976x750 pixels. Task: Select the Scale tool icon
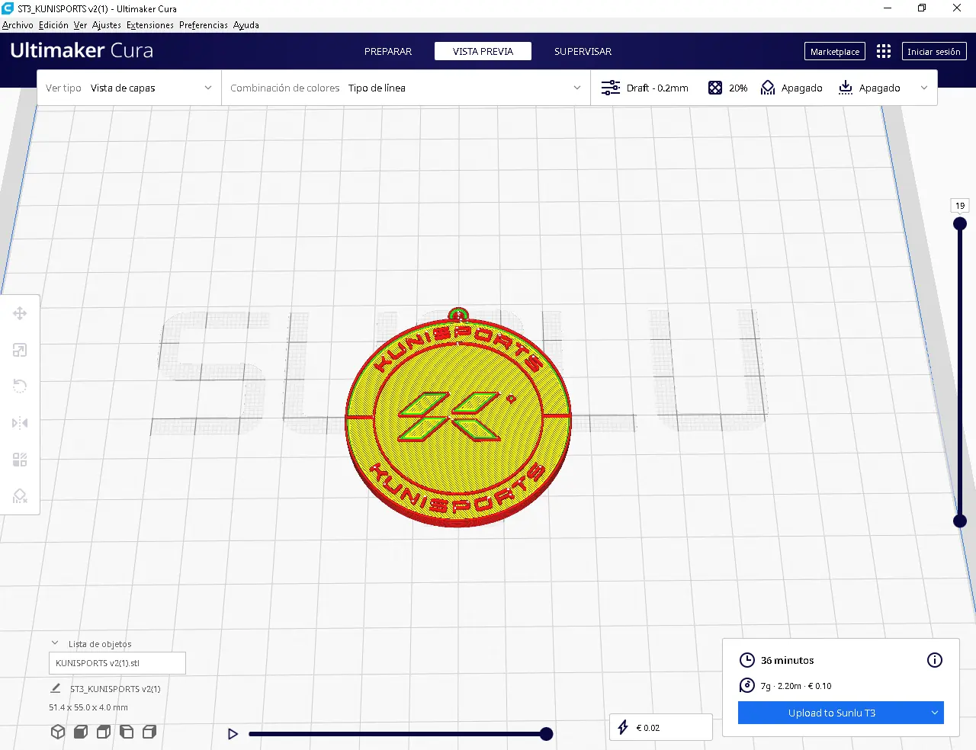click(20, 350)
